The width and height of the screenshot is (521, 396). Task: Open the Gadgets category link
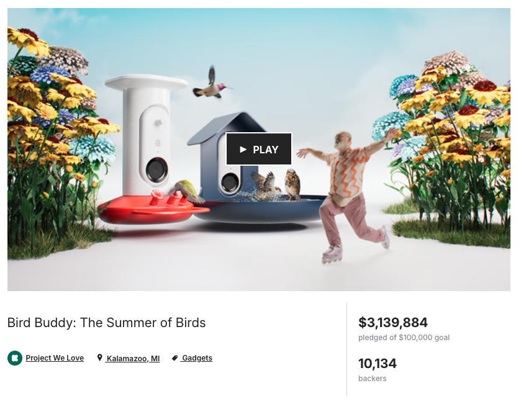[x=197, y=358]
